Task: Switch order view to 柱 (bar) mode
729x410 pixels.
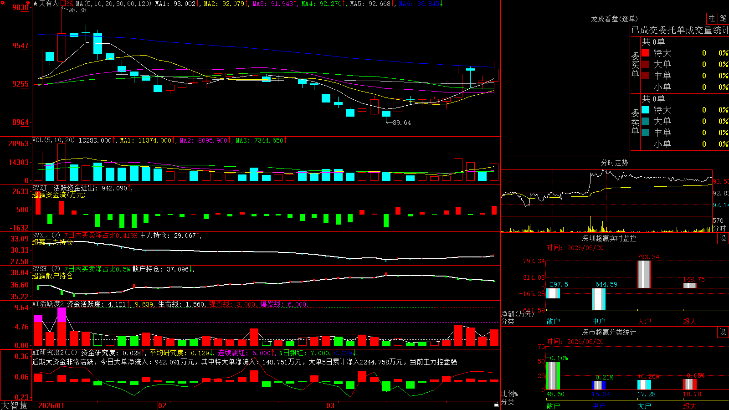Action: [x=712, y=18]
